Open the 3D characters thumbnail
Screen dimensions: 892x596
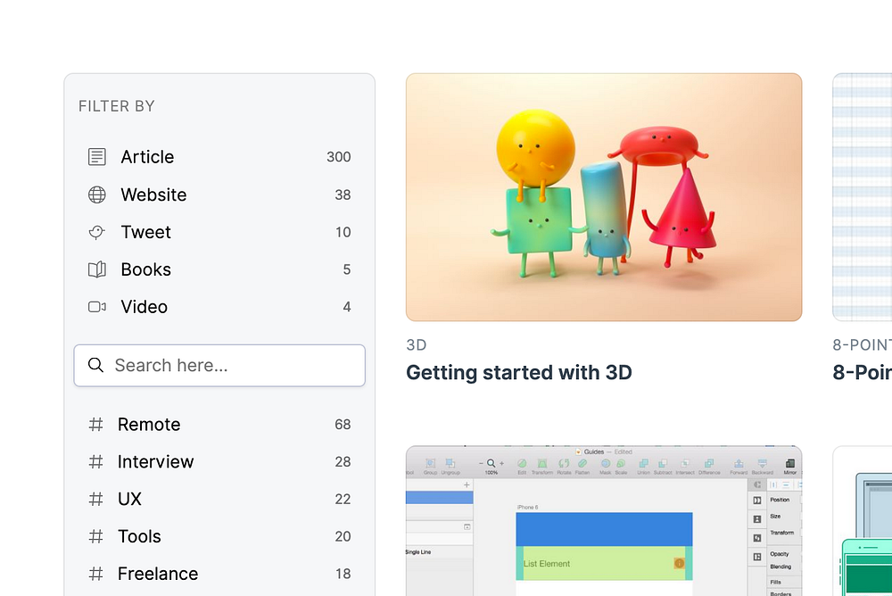pyautogui.click(x=604, y=197)
